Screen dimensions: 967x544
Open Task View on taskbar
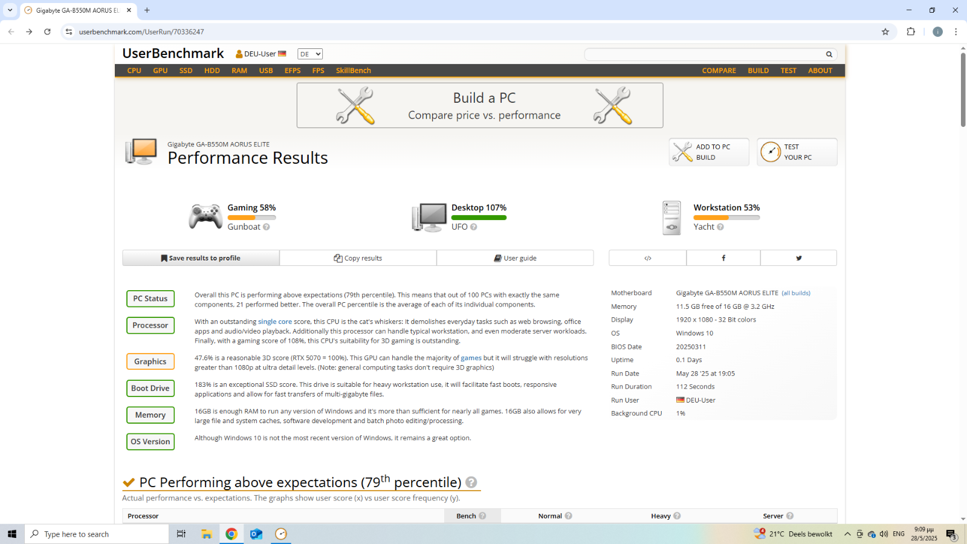pos(181,534)
